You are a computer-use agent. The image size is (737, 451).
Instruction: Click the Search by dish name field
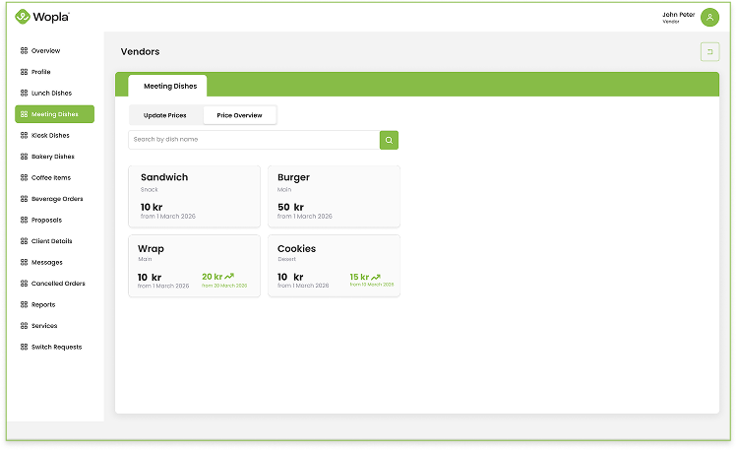click(253, 140)
